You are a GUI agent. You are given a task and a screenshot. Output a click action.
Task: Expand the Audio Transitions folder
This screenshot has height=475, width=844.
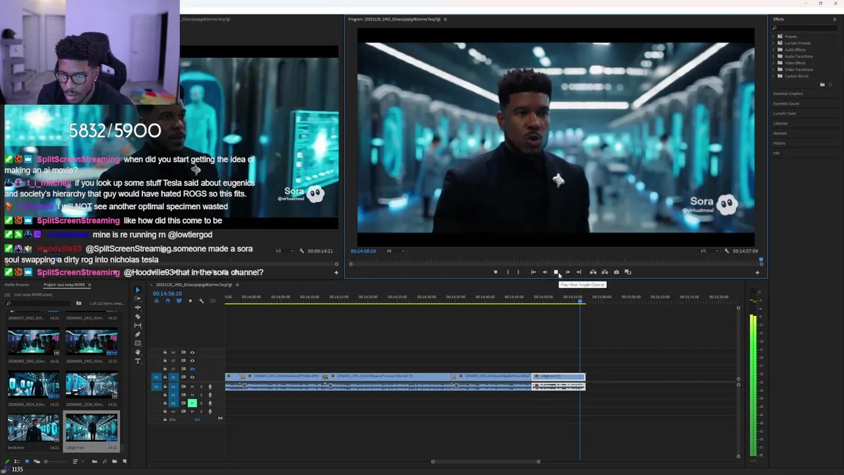(x=775, y=56)
